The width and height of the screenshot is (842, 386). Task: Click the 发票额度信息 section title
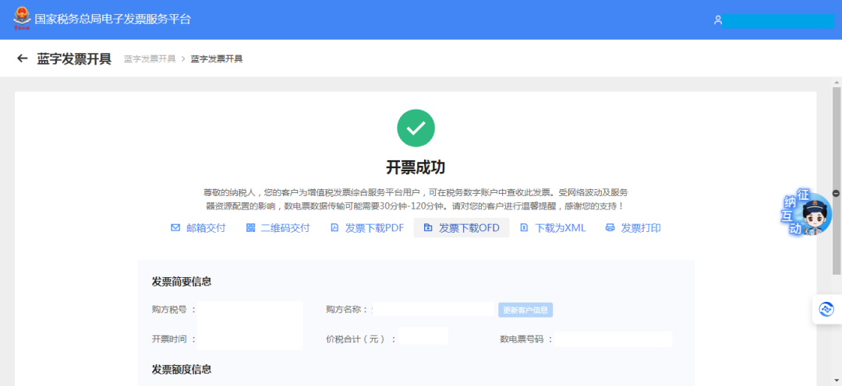pos(182,369)
